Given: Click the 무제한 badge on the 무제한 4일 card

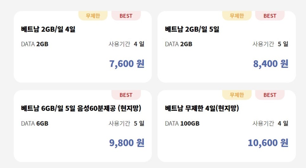Looking at the screenshot, I should pos(237,95).
